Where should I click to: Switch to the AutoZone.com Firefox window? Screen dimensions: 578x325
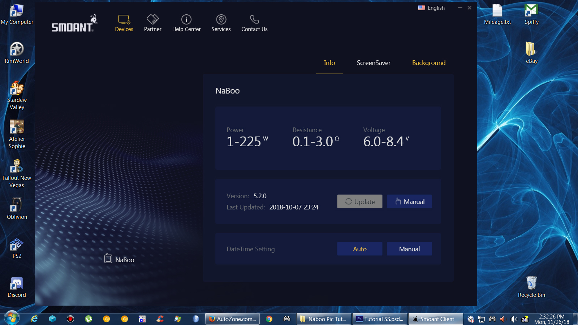pos(233,319)
